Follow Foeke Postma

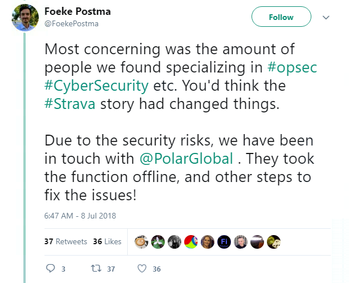pos(281,17)
